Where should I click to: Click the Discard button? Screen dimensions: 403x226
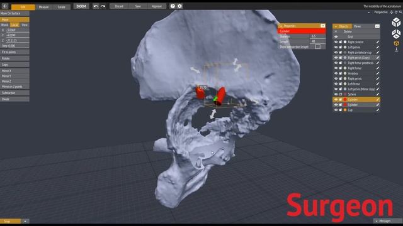pyautogui.click(x=119, y=6)
